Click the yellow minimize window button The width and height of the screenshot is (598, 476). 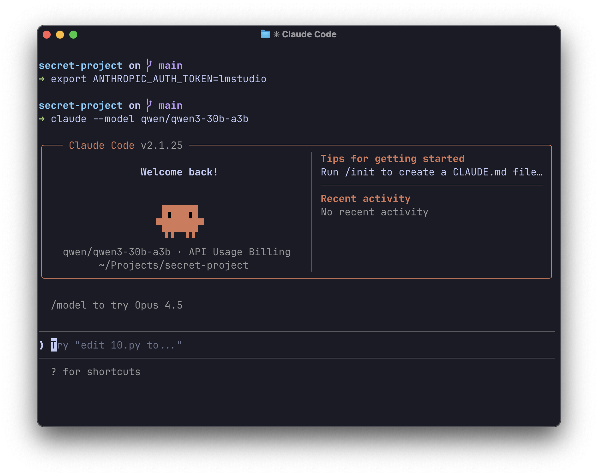point(60,35)
